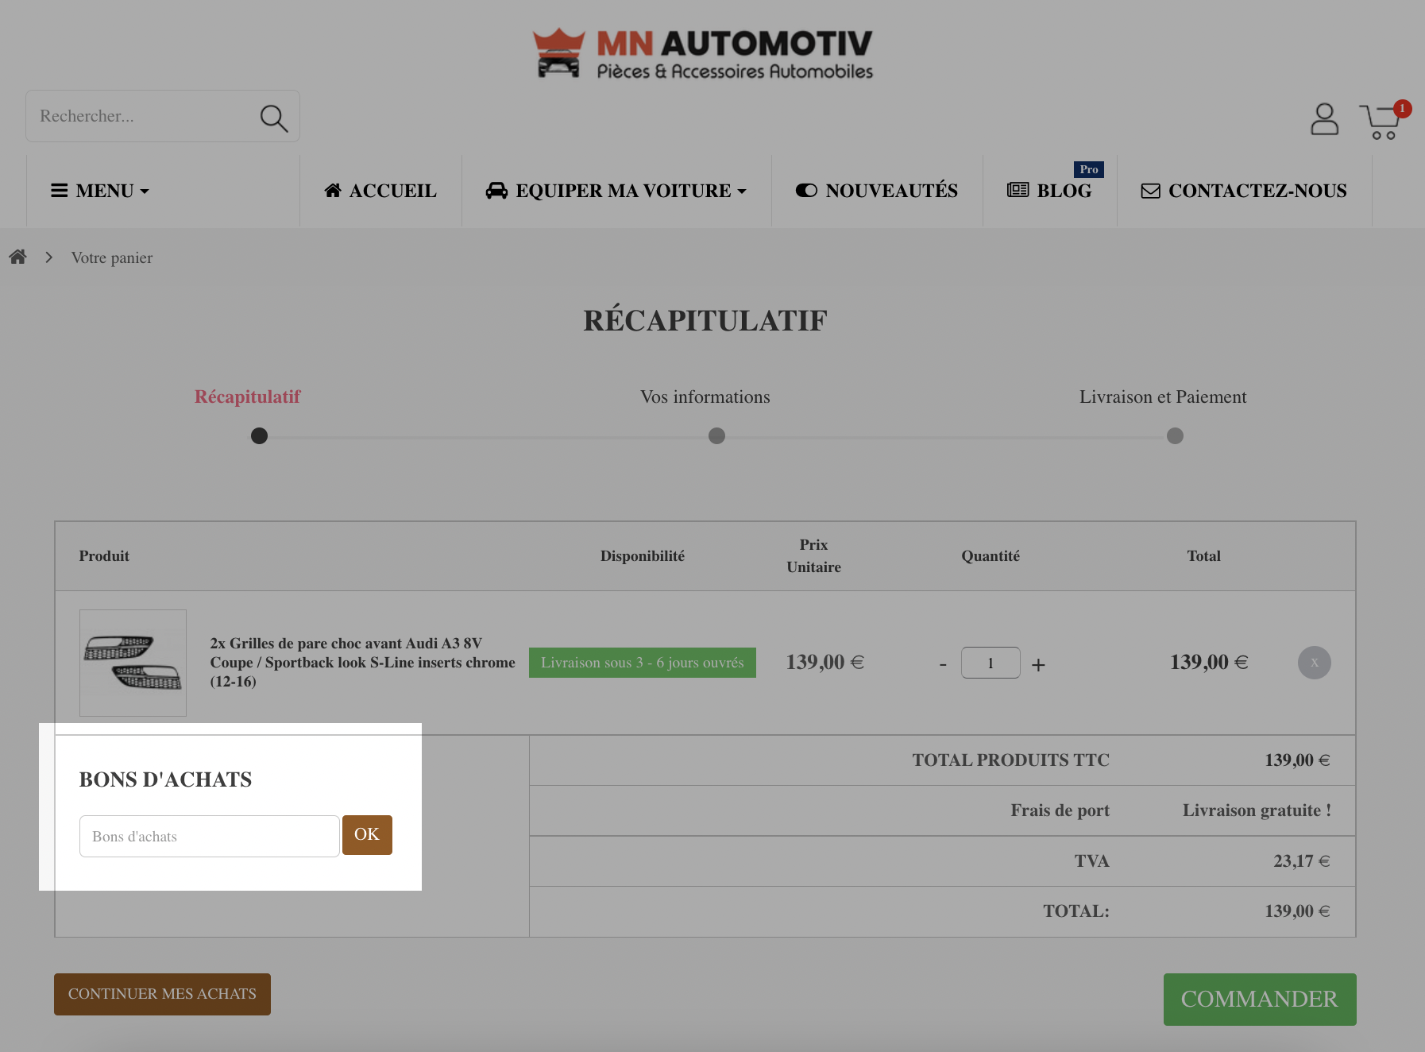Select the Livraison et Paiement step
The width and height of the screenshot is (1425, 1052).
1163,396
